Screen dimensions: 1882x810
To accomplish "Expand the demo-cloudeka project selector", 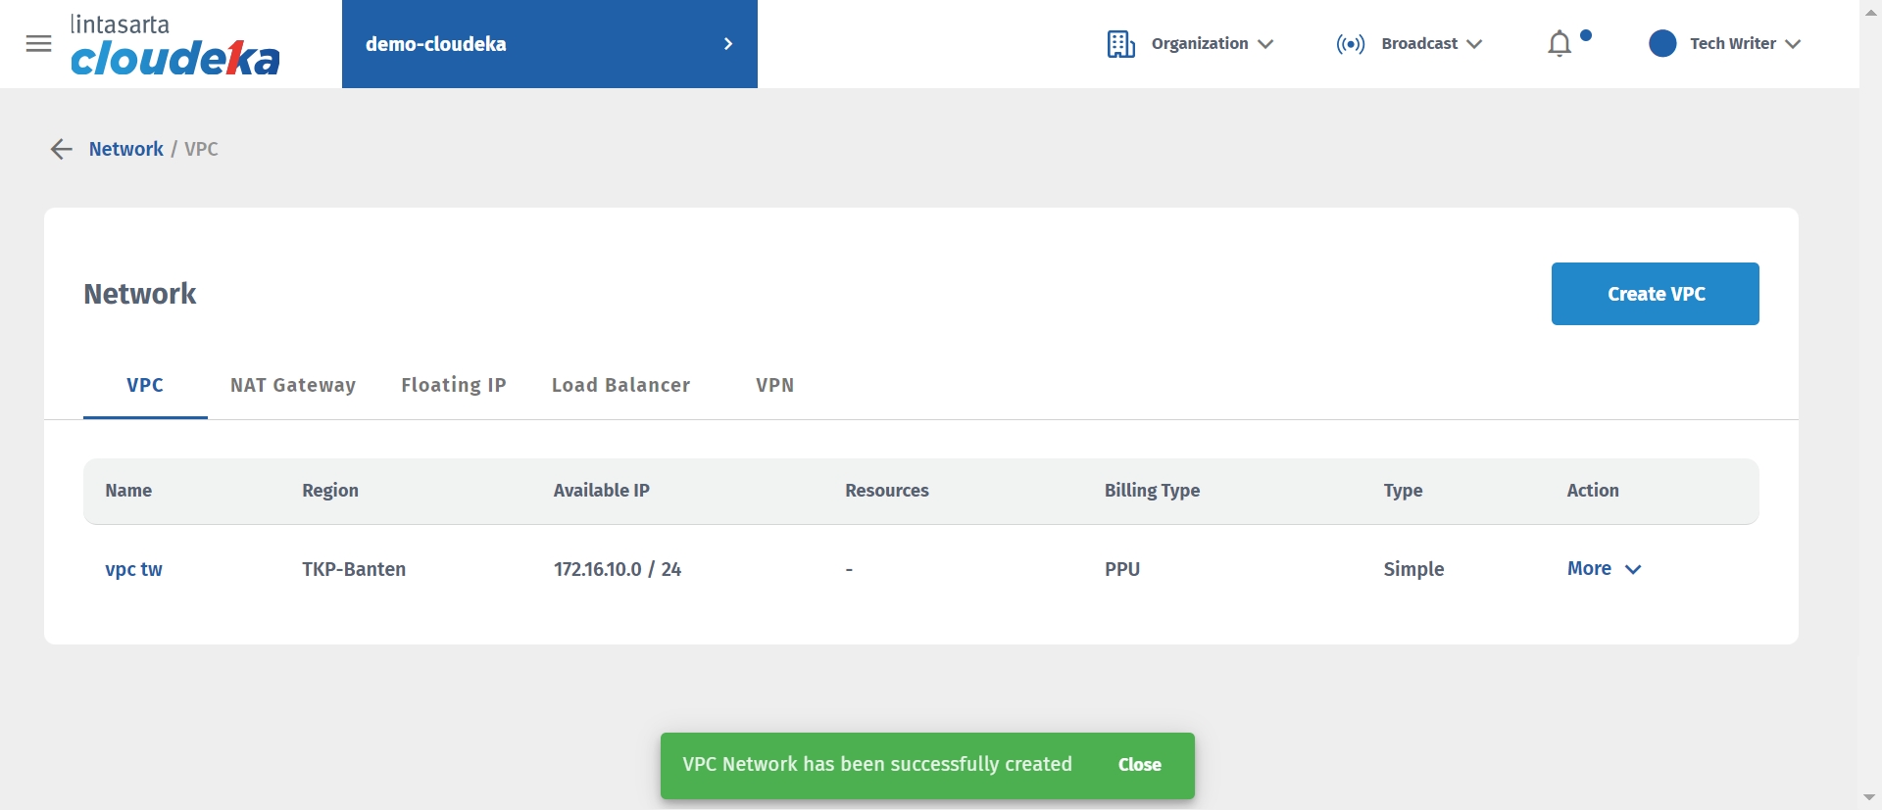I will 727,44.
